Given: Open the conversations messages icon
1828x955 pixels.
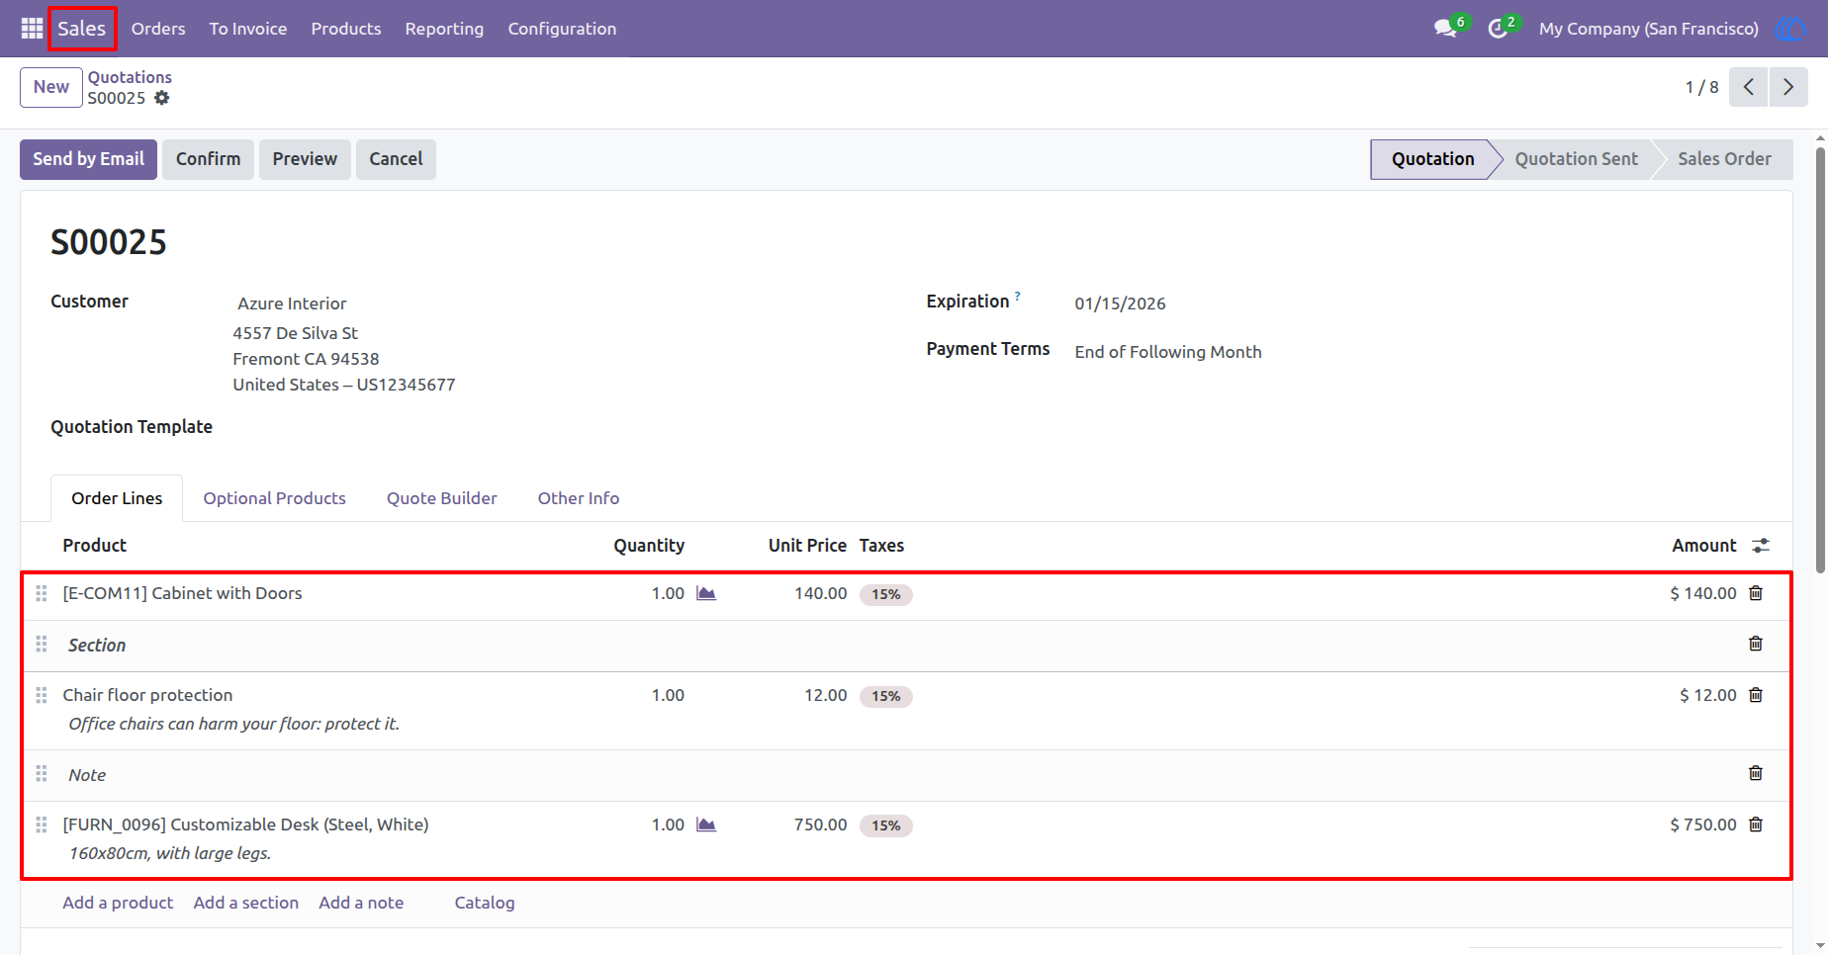Looking at the screenshot, I should pyautogui.click(x=1446, y=29).
